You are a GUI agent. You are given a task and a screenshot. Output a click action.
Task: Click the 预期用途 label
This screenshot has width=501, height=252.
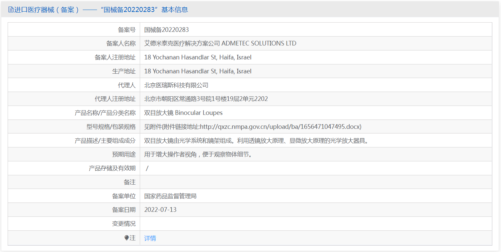tap(124, 155)
